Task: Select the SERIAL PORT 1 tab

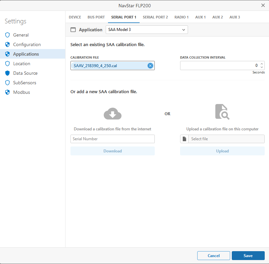Action: coord(124,17)
